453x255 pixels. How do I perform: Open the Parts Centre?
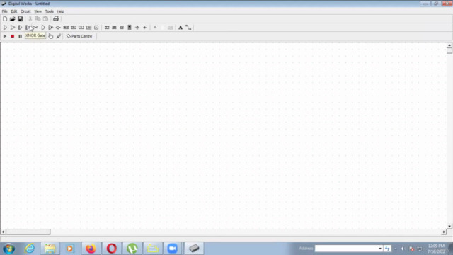[79, 36]
